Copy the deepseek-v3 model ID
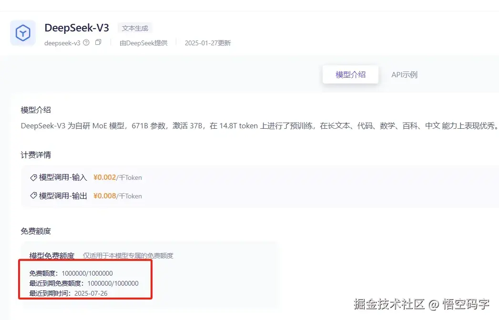 coord(98,42)
